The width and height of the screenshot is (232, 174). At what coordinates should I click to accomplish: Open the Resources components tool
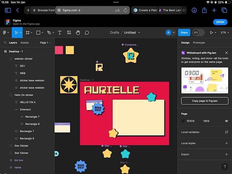69,32
